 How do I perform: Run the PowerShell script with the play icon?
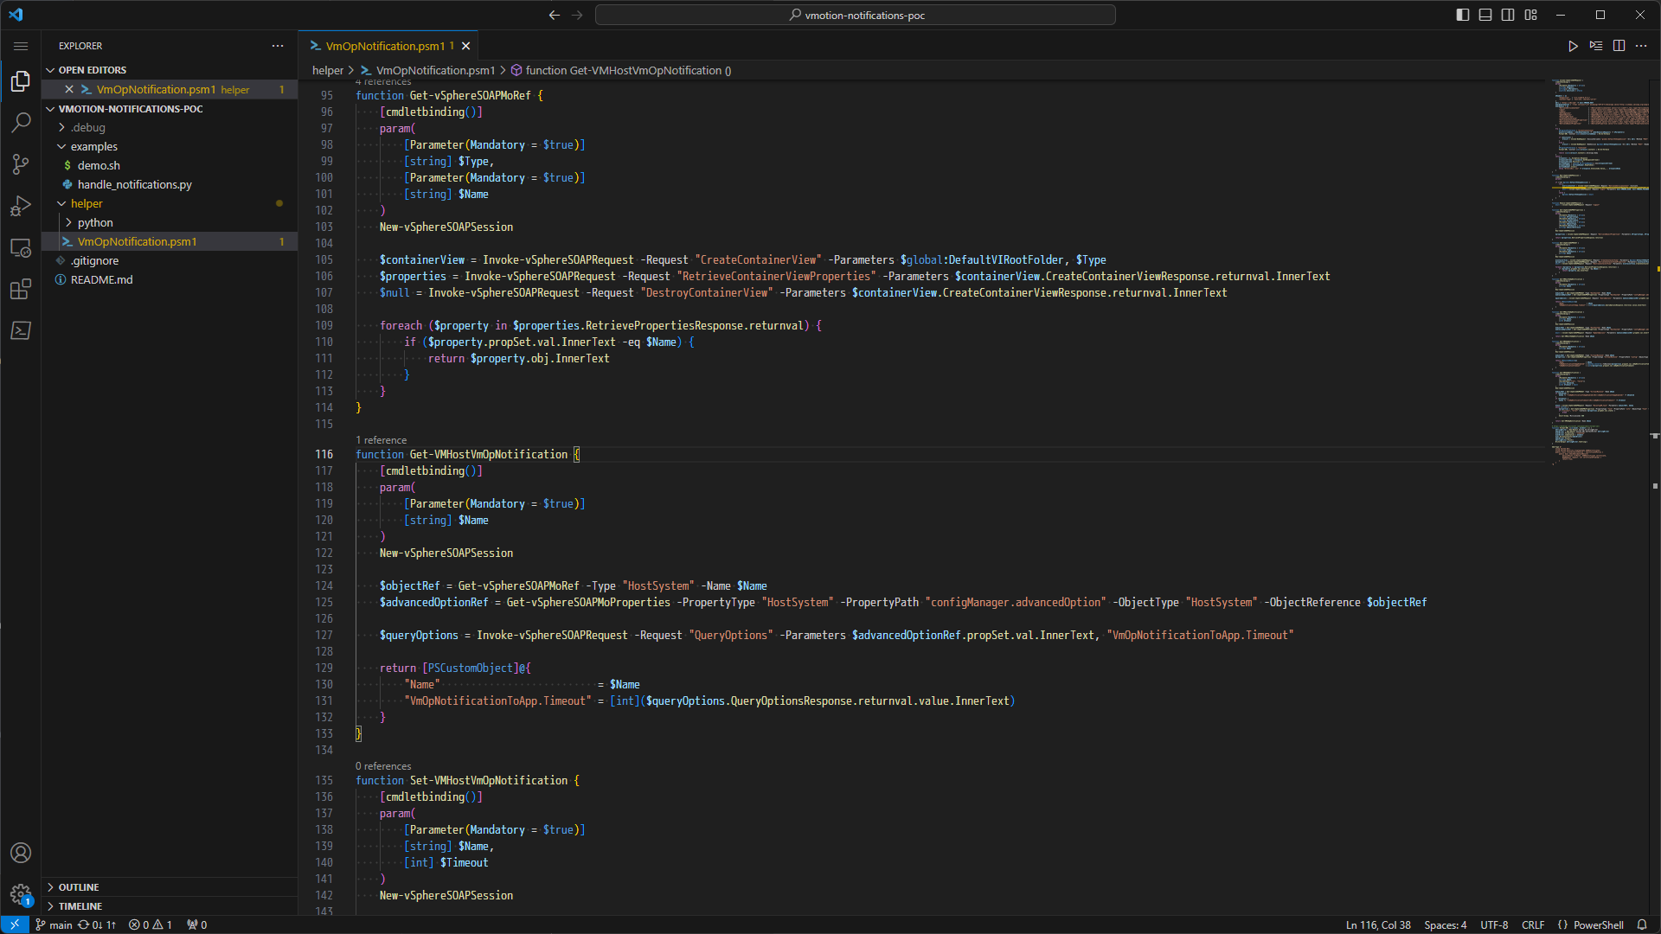1573,46
